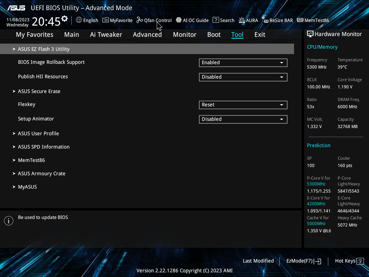Select the English language label

[90, 21]
